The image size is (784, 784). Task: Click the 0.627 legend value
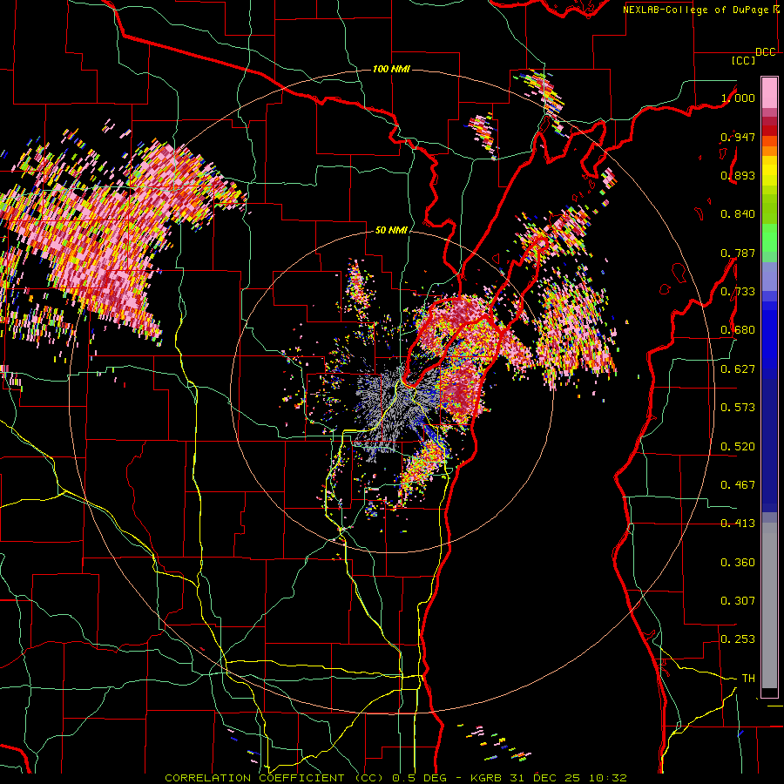click(738, 369)
